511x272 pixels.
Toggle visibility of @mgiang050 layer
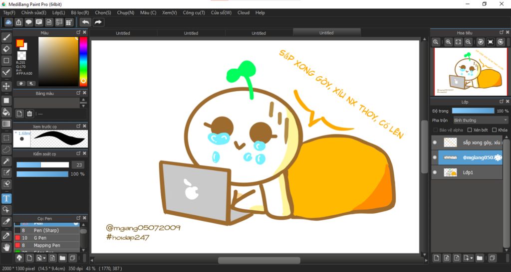[435, 157]
